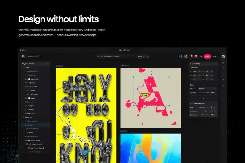The image size is (245, 163).
Task: Select the Top label layer
Action: pyautogui.click(x=32, y=83)
